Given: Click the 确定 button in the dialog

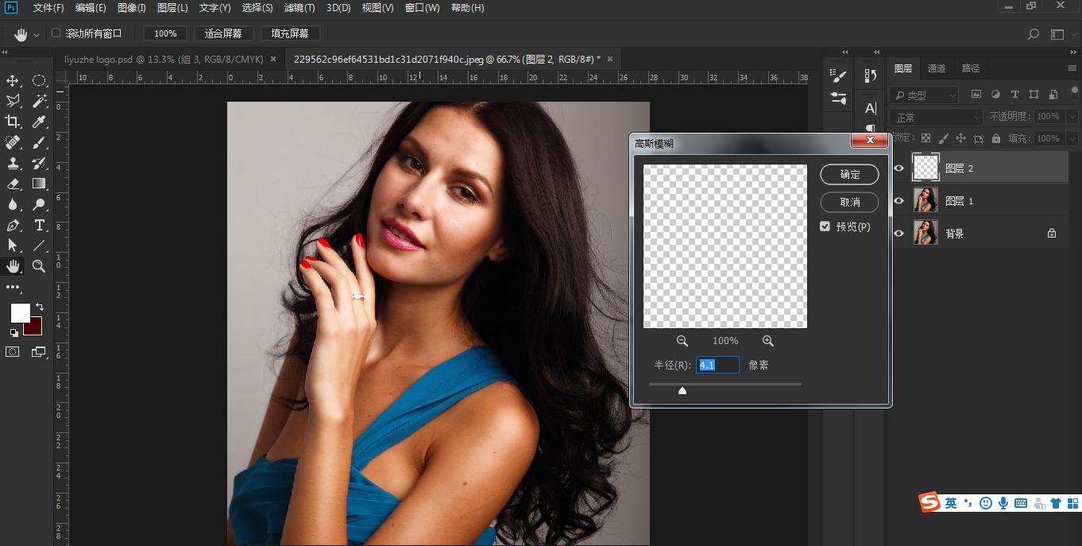Looking at the screenshot, I should point(849,174).
